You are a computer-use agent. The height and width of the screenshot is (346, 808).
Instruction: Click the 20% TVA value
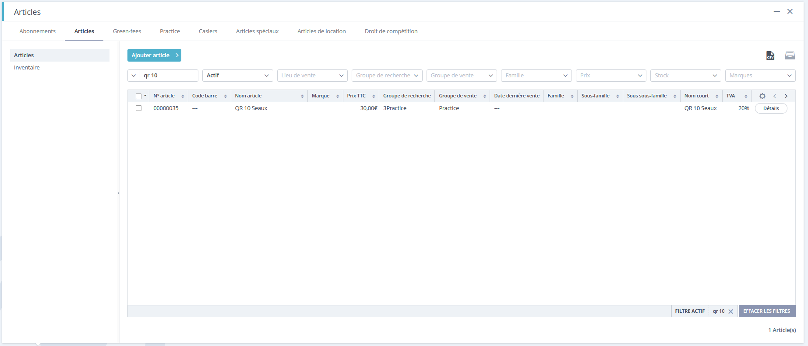click(744, 108)
